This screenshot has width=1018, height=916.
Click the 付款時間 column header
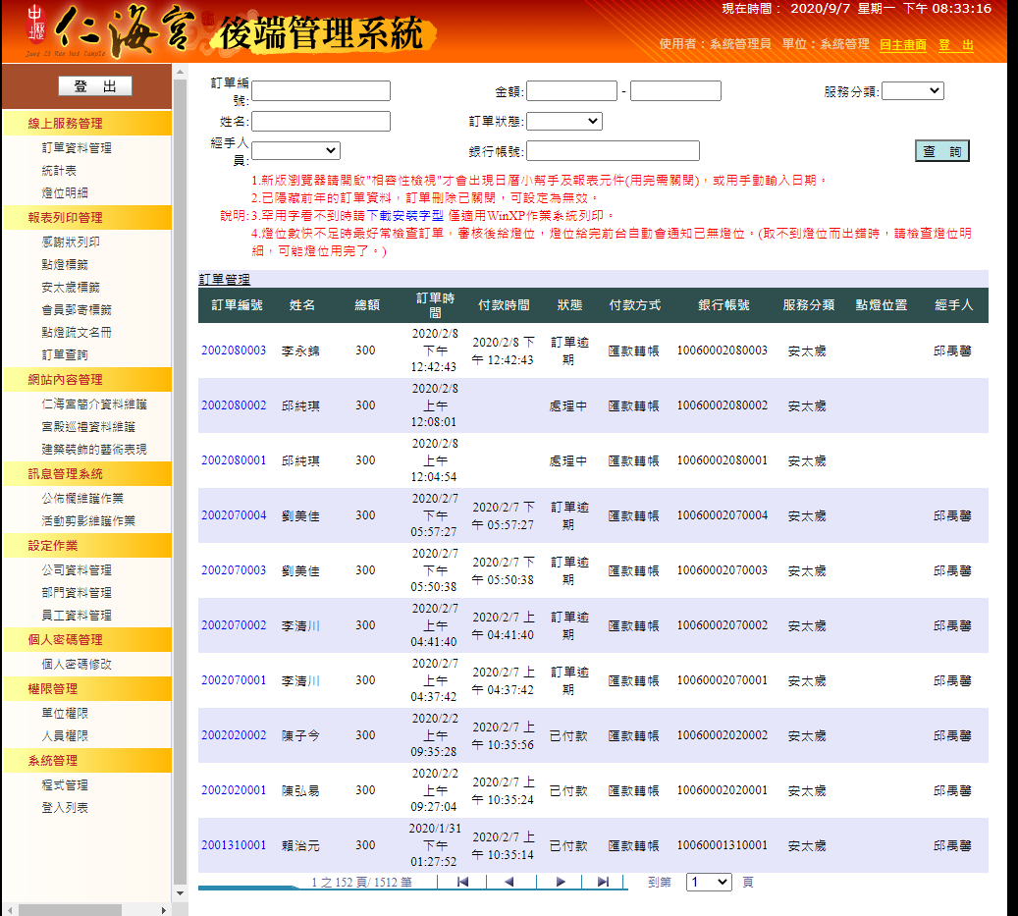504,305
